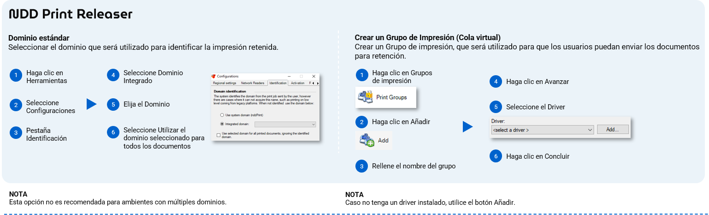Open the Integrated domain dropdown

285,124
